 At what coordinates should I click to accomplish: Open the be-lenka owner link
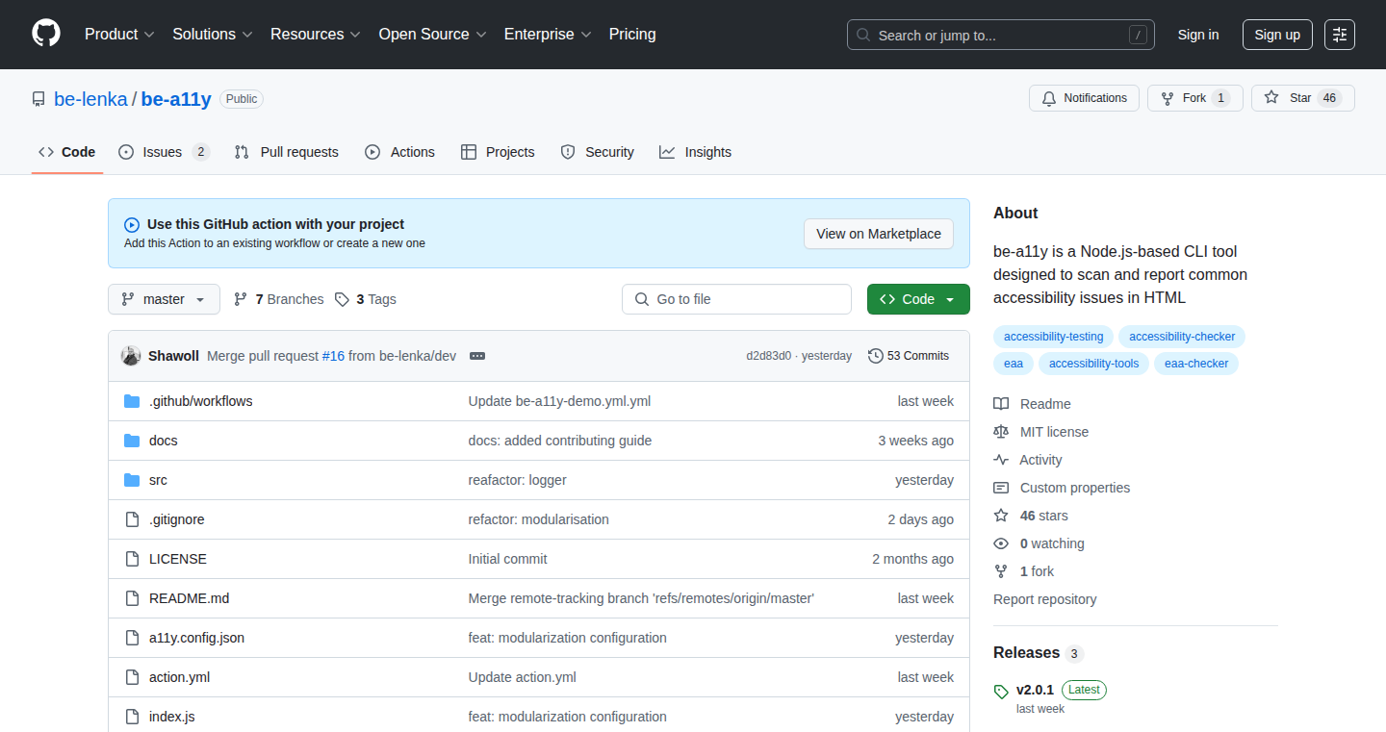pyautogui.click(x=90, y=99)
